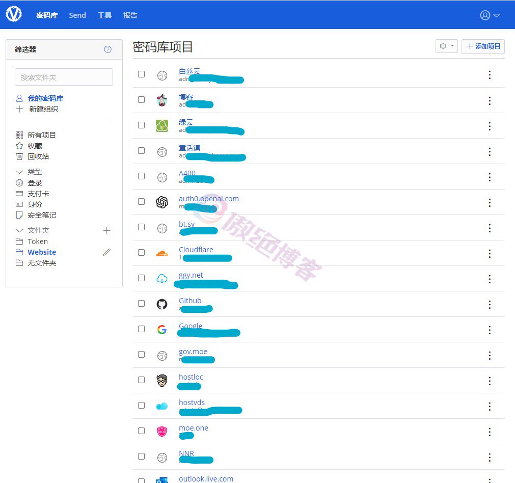Check the Github item checkbox
The image size is (515, 483).
point(141,303)
